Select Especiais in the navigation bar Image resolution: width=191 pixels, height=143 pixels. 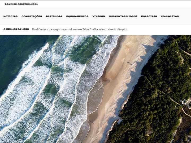[149, 16]
